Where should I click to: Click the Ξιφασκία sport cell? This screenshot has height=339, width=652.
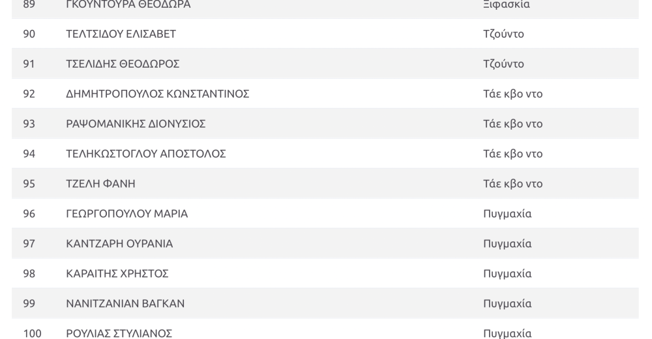[x=507, y=5]
